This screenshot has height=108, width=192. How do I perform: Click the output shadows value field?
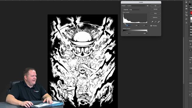coord(128,33)
